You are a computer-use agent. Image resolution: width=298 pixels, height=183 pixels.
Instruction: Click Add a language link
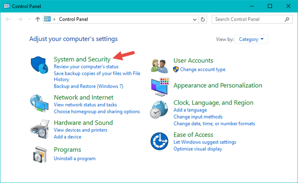[190, 110]
